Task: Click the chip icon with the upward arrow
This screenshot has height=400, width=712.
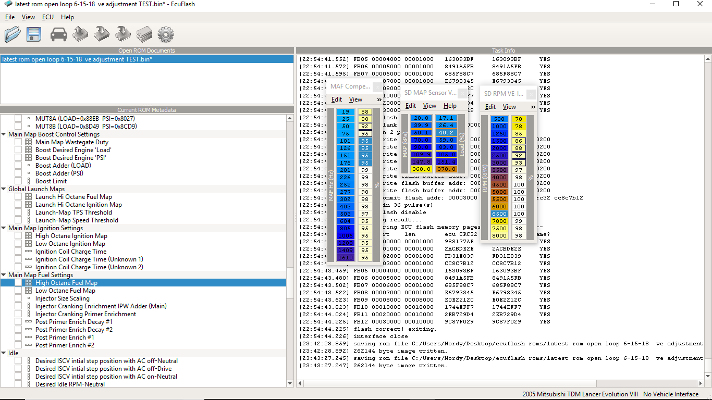Action: [x=80, y=35]
